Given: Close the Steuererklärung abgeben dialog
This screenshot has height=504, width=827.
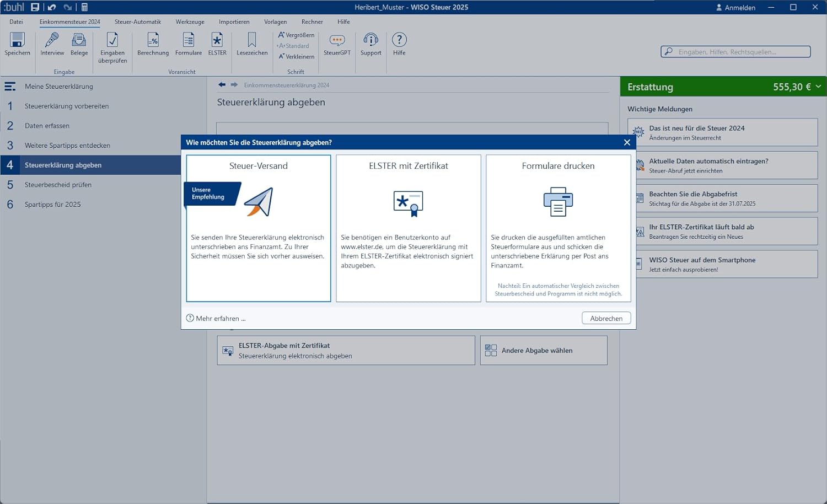Looking at the screenshot, I should pos(627,142).
